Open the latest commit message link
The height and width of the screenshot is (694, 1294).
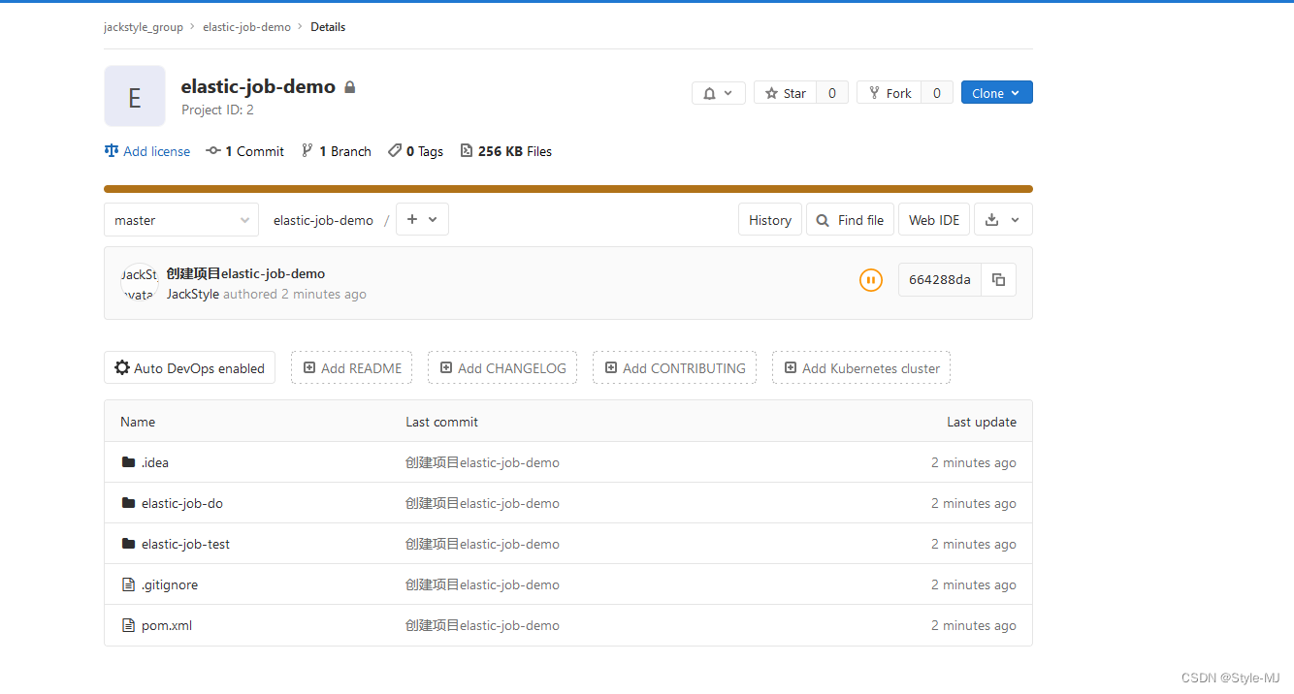[x=245, y=273]
